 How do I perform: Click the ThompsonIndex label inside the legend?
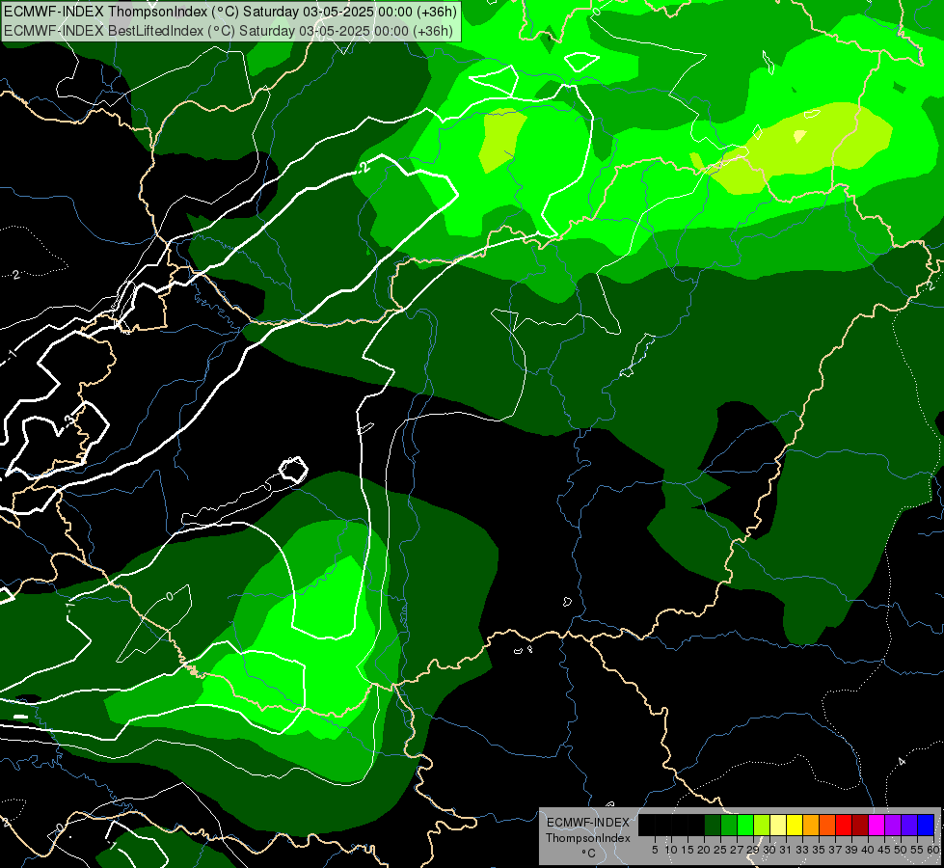(588, 838)
